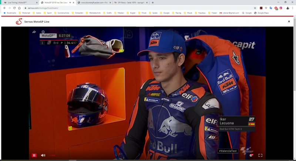
Task: Bookmark this page with star icon
Action: point(255,8)
